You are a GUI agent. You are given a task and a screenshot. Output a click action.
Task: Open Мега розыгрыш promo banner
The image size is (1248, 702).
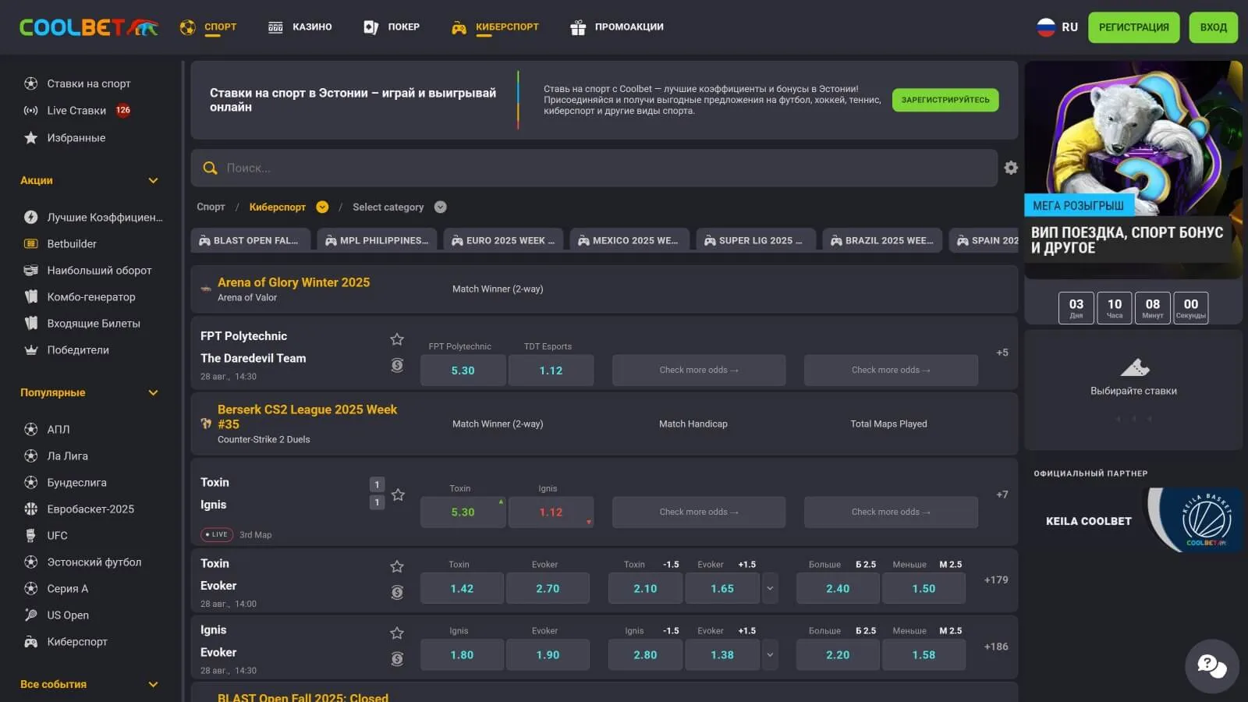click(x=1133, y=169)
